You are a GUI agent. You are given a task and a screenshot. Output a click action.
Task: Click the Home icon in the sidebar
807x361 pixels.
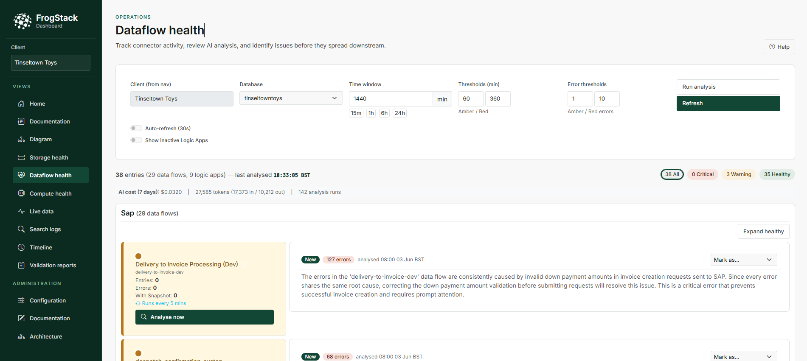coord(21,104)
